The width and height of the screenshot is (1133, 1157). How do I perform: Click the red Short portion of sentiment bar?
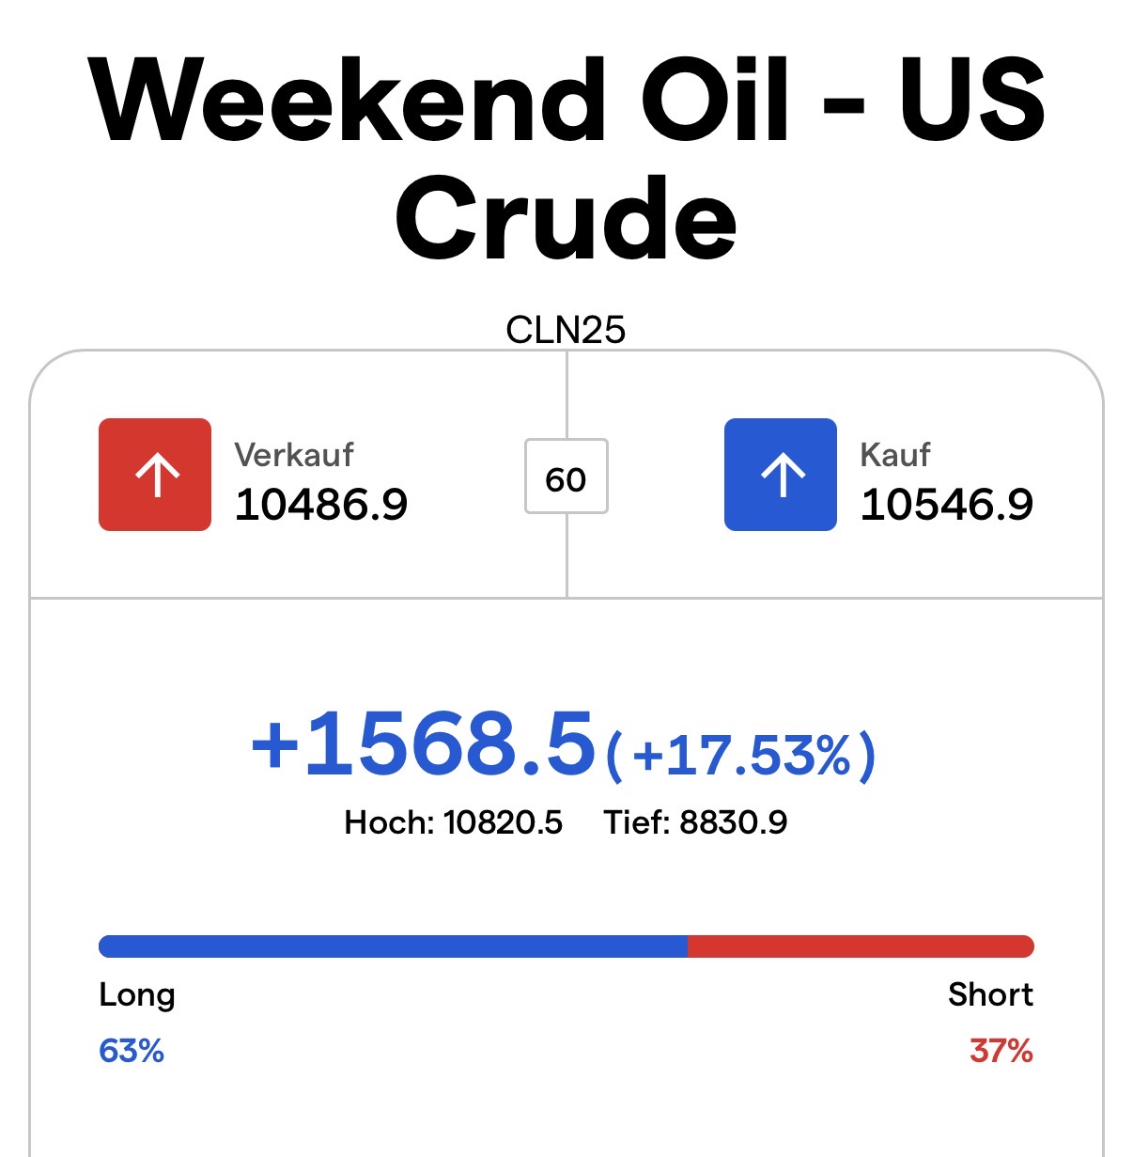coord(860,946)
